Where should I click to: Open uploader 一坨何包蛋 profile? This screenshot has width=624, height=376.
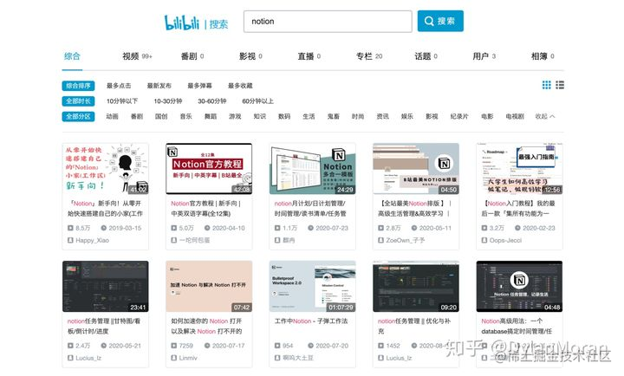[x=195, y=240]
